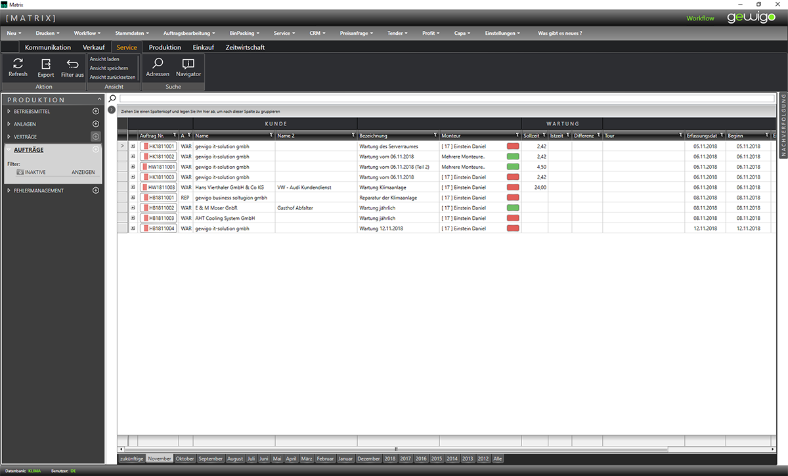Click Was gibt es neues ?
Screen dimensions: 788x476
tap(559, 33)
